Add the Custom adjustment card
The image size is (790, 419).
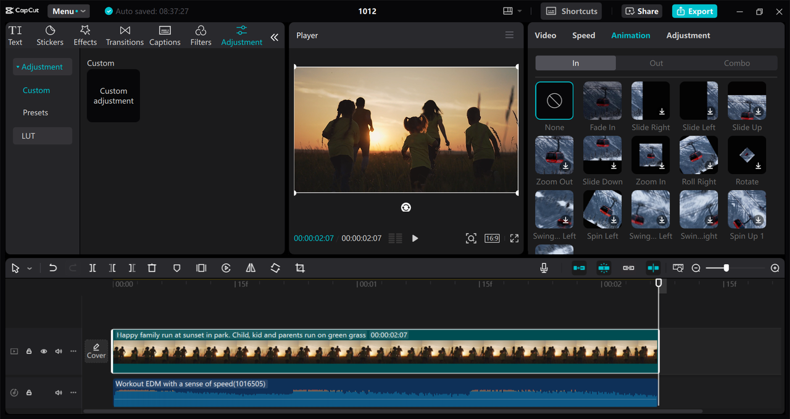(114, 96)
